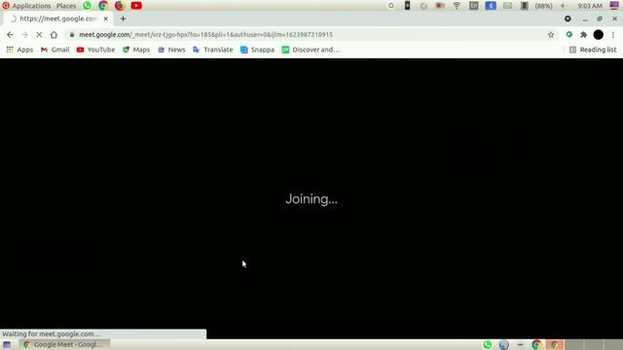
Task: Launch Chrome from the top panel
Action: click(103, 6)
